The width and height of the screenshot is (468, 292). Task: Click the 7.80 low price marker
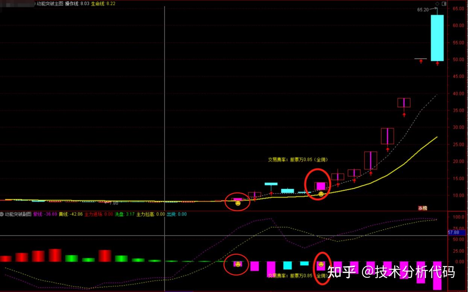point(114,203)
